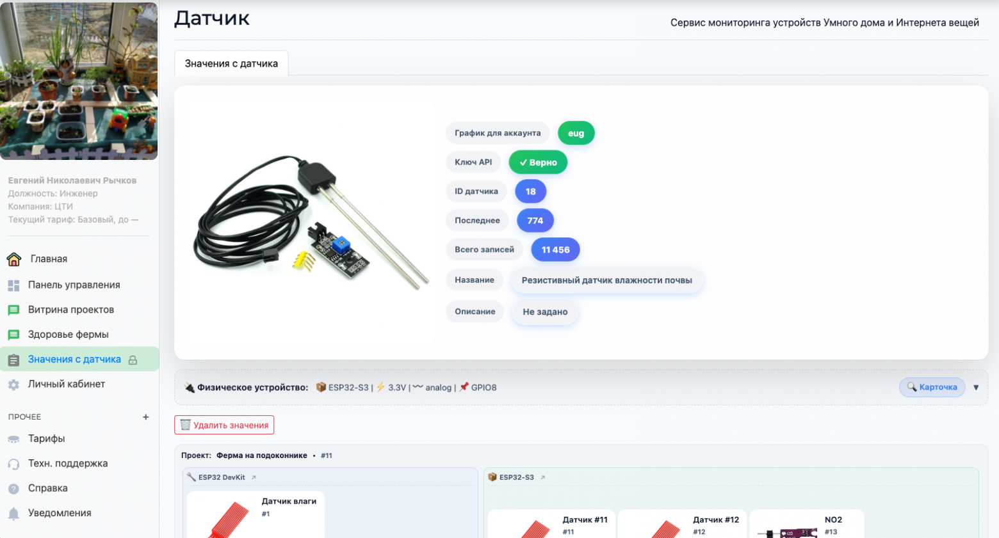Screen dimensions: 999x538
Task: Switch to the Значения с датчика tab
Action: coord(231,63)
